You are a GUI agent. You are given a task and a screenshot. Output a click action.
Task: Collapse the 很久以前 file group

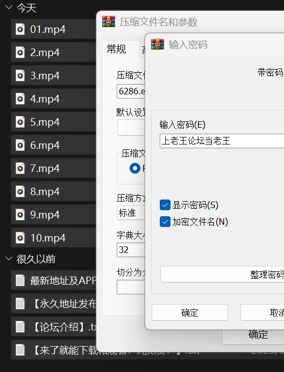9,259
